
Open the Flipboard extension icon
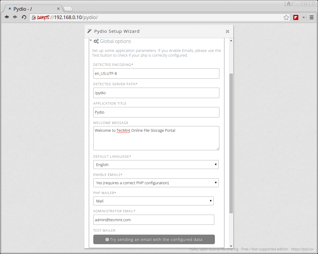296,17
